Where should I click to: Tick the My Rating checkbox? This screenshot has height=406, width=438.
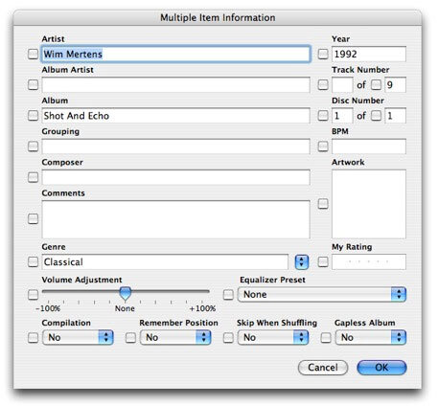point(323,262)
